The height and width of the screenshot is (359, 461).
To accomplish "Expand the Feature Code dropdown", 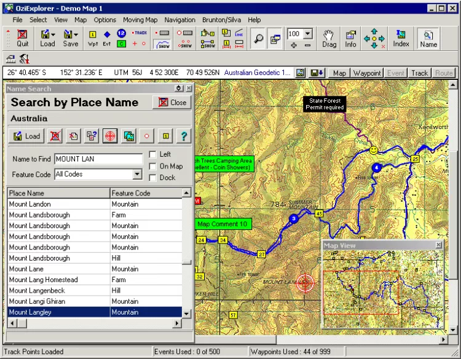I will [138, 175].
